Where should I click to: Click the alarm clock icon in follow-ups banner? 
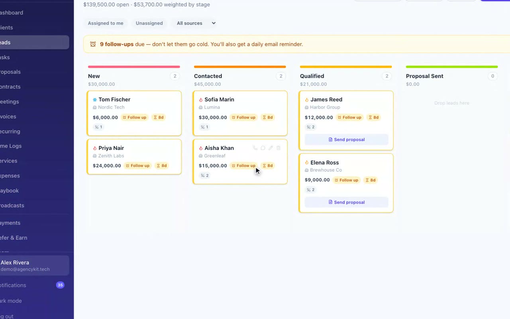point(93,44)
